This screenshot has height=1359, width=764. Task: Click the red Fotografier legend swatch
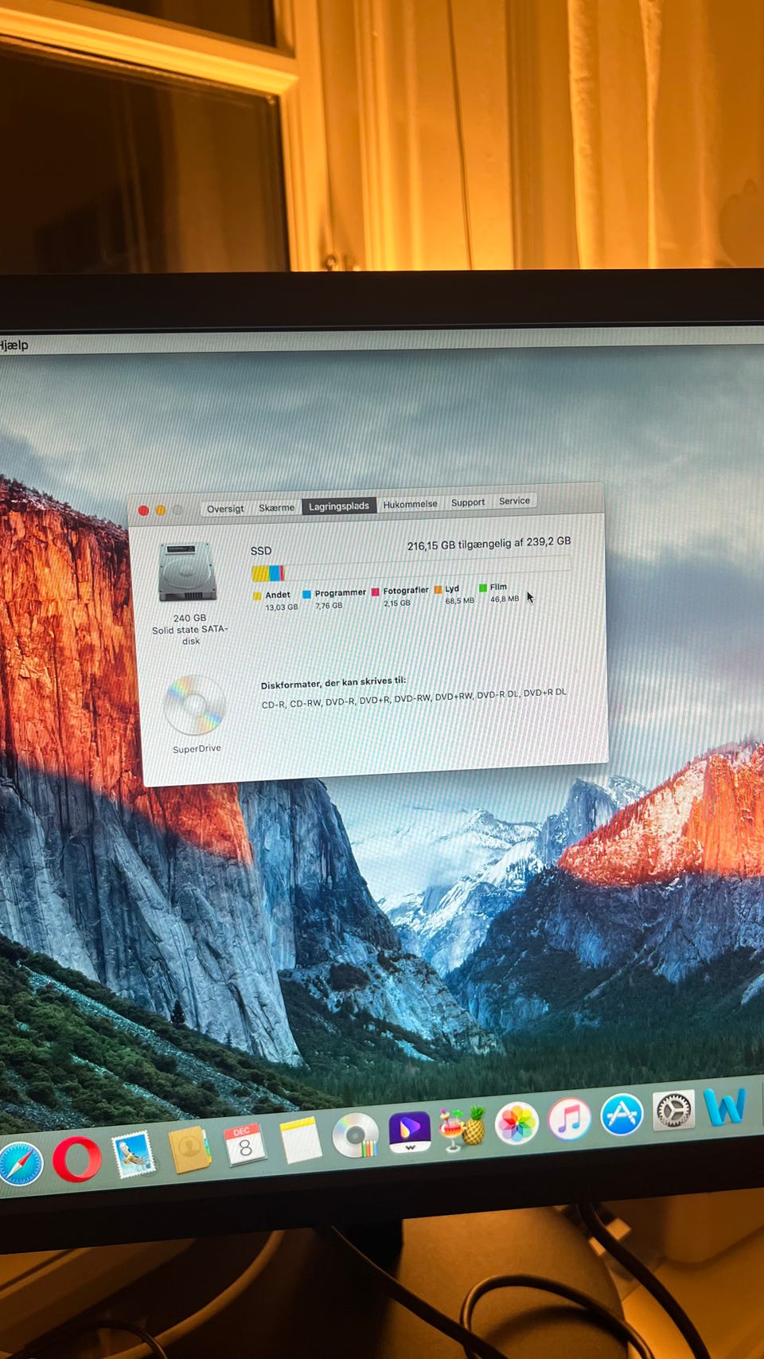pyautogui.click(x=375, y=592)
